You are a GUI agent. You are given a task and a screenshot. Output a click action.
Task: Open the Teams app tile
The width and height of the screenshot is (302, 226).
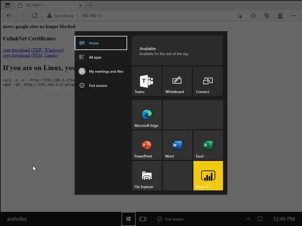tap(147, 81)
